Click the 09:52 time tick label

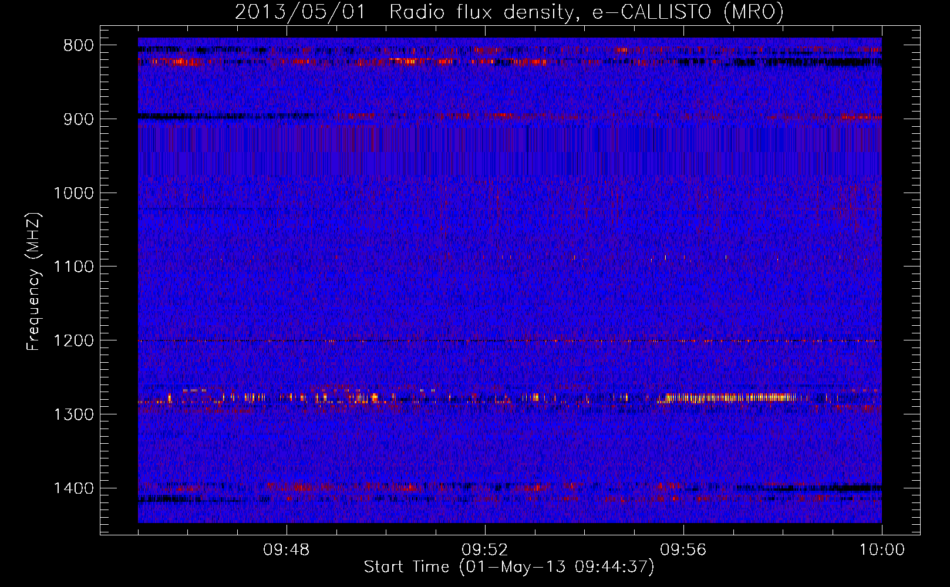485,550
